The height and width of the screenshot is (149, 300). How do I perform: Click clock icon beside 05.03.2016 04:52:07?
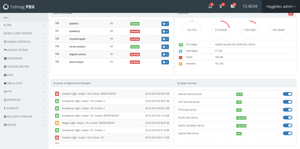coord(168,123)
